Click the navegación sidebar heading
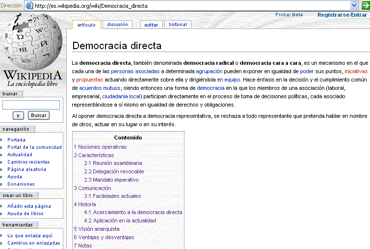This screenshot has width=370, height=249. (x=16, y=129)
